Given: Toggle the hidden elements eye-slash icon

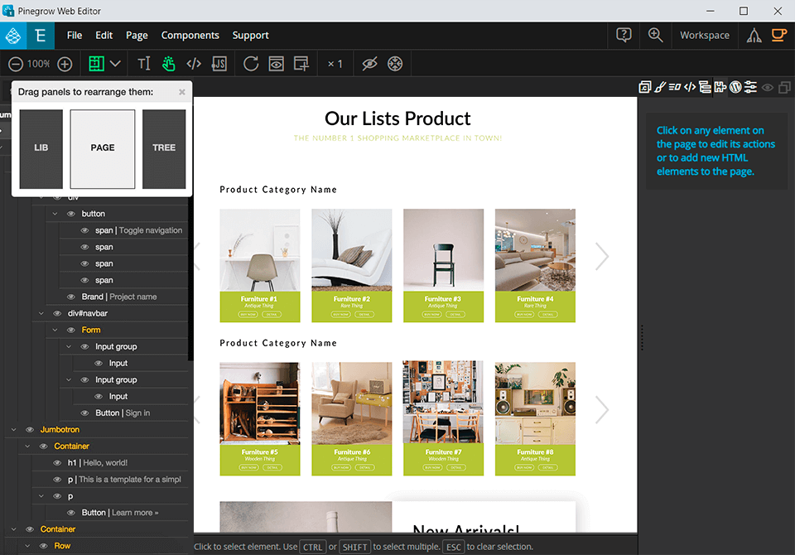Looking at the screenshot, I should 370,63.
